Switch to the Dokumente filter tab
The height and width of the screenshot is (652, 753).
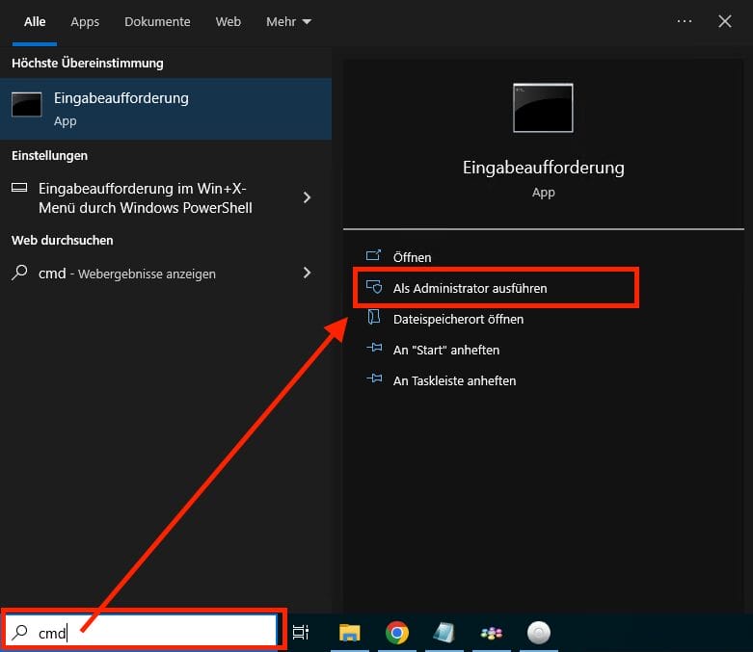point(157,21)
